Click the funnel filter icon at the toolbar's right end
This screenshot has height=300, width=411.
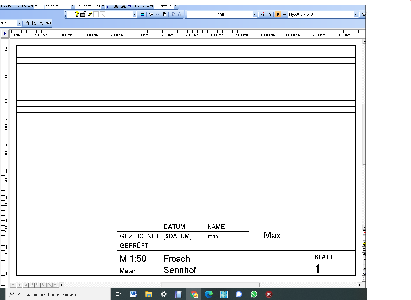click(x=363, y=14)
